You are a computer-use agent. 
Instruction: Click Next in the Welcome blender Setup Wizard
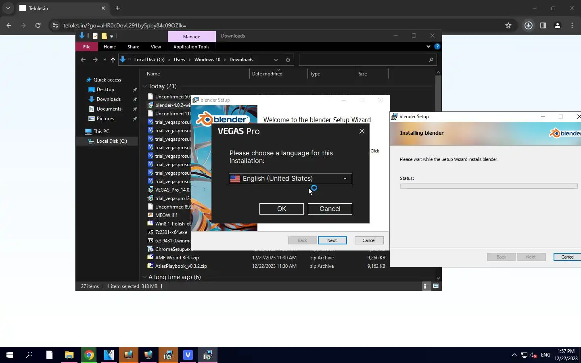tap(332, 240)
